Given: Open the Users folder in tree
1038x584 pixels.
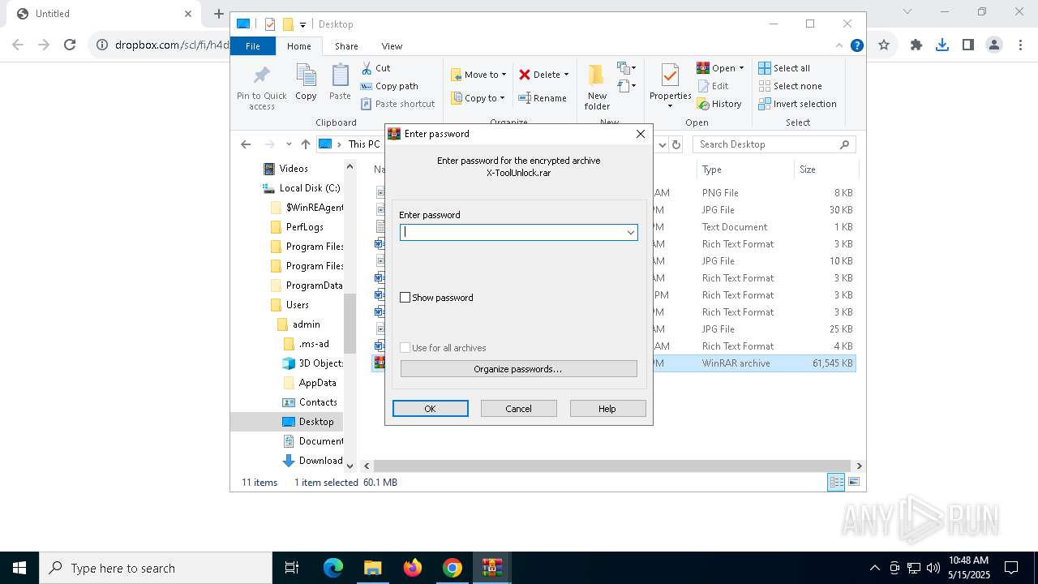Looking at the screenshot, I should coord(290,305).
